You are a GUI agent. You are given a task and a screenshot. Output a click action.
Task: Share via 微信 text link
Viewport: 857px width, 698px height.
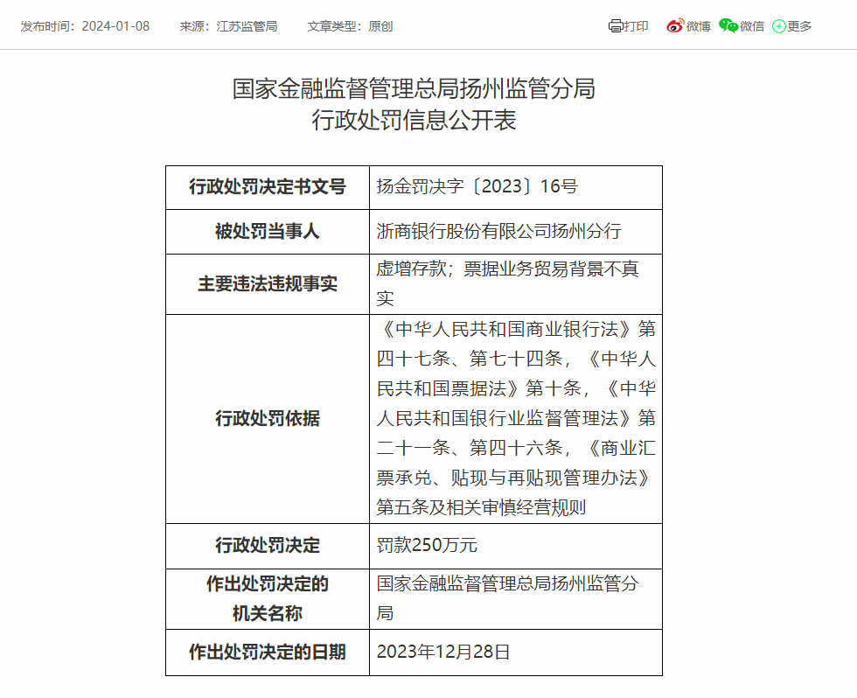(752, 26)
